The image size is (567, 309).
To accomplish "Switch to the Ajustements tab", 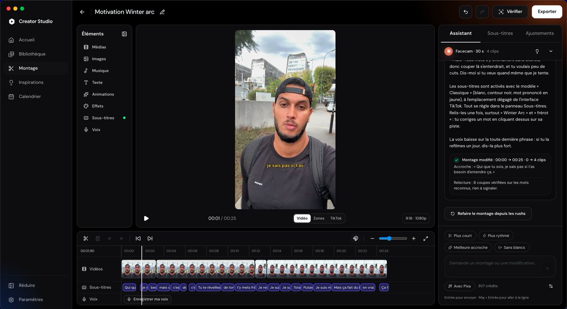I will pos(540,33).
